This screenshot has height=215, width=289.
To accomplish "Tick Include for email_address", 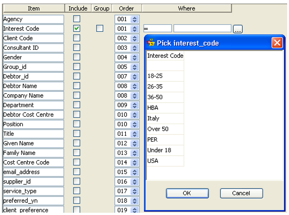I will click(77, 172).
